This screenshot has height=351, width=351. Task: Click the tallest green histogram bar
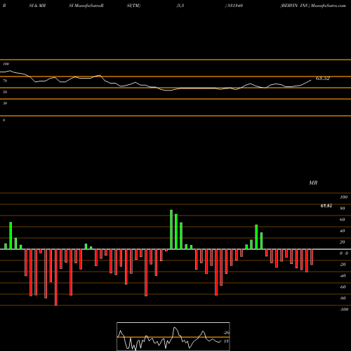[x=171, y=230]
